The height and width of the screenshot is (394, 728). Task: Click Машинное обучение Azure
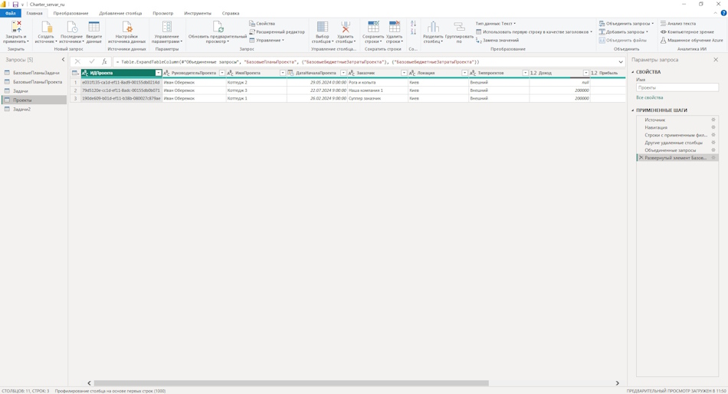click(x=691, y=41)
